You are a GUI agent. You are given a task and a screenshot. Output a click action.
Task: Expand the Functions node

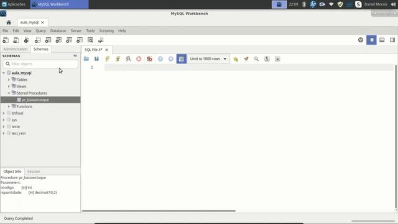9,106
